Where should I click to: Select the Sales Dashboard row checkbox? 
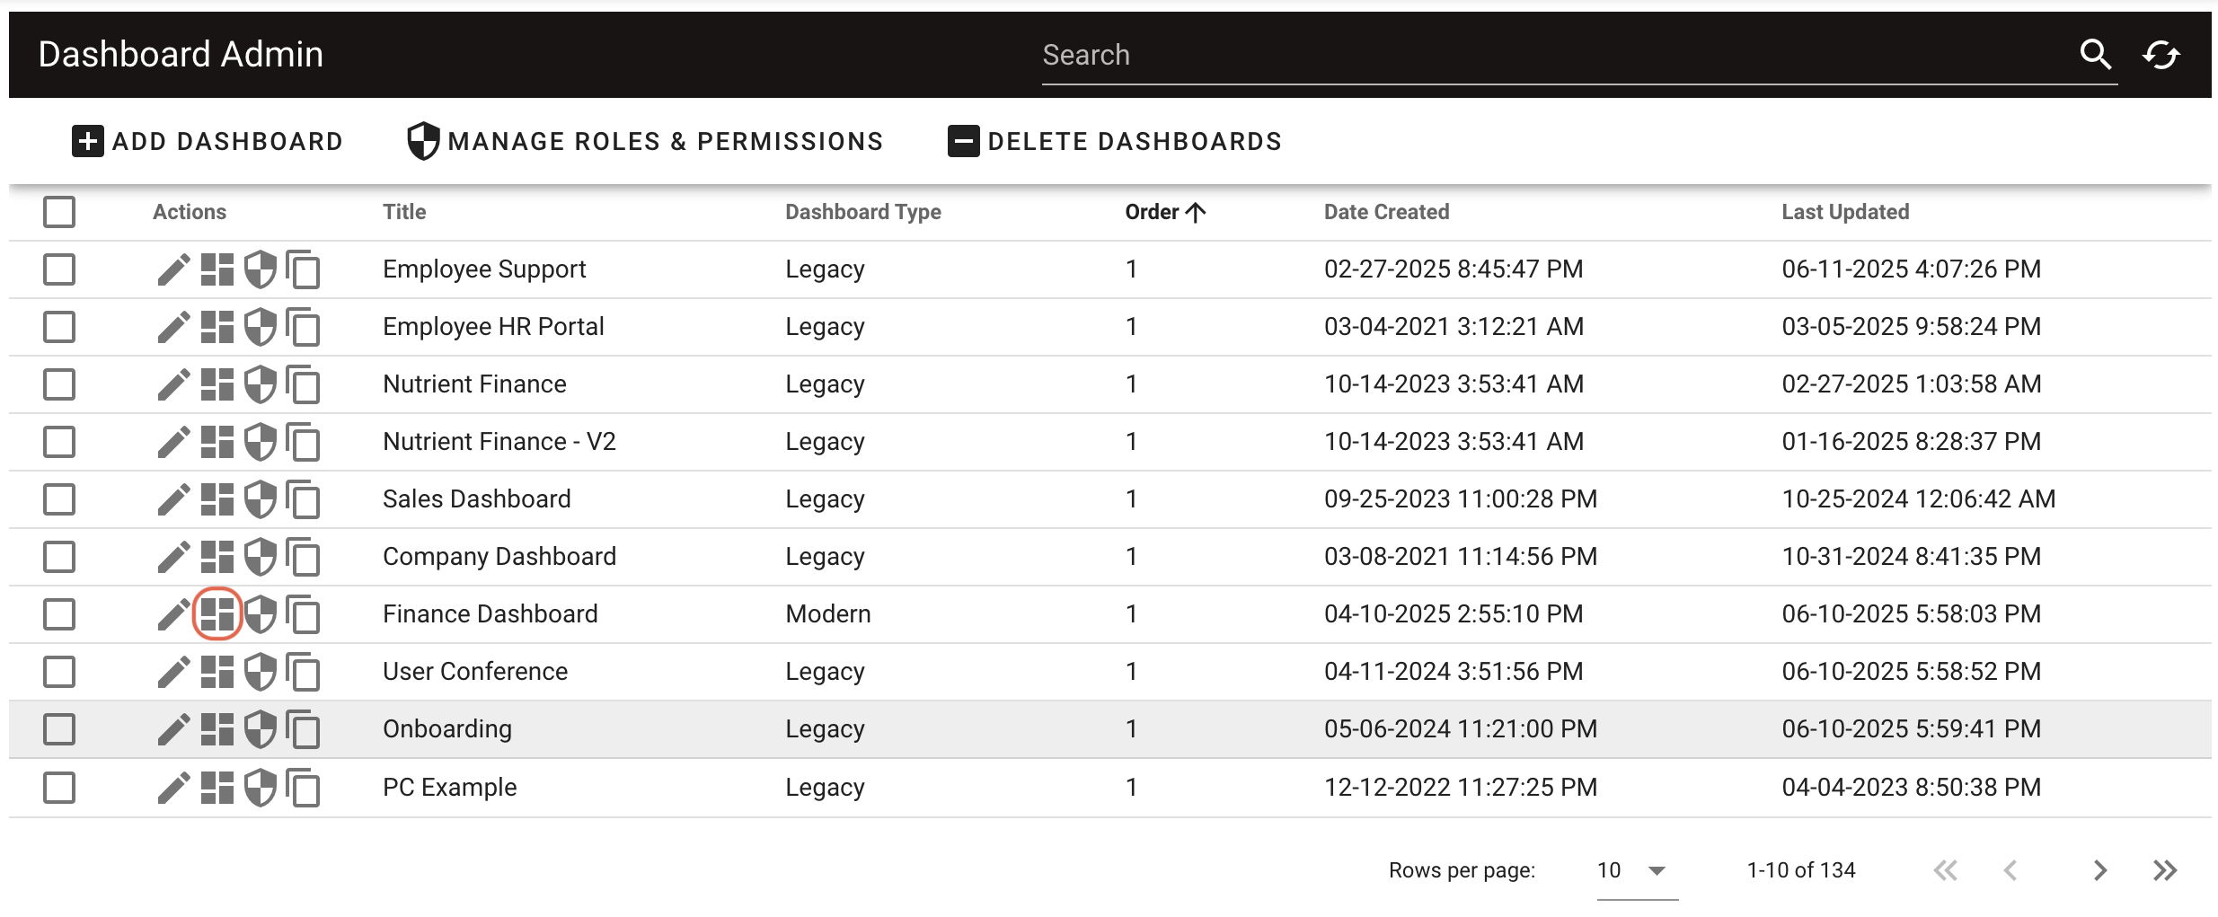(x=59, y=499)
